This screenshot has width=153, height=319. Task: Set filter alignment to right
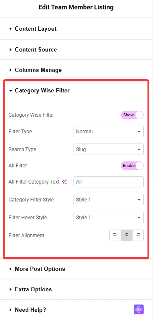click(138, 236)
